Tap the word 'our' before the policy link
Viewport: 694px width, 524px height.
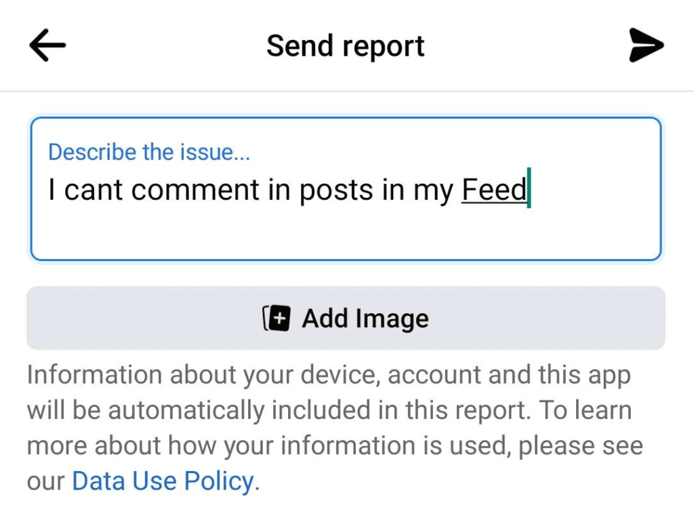click(45, 481)
